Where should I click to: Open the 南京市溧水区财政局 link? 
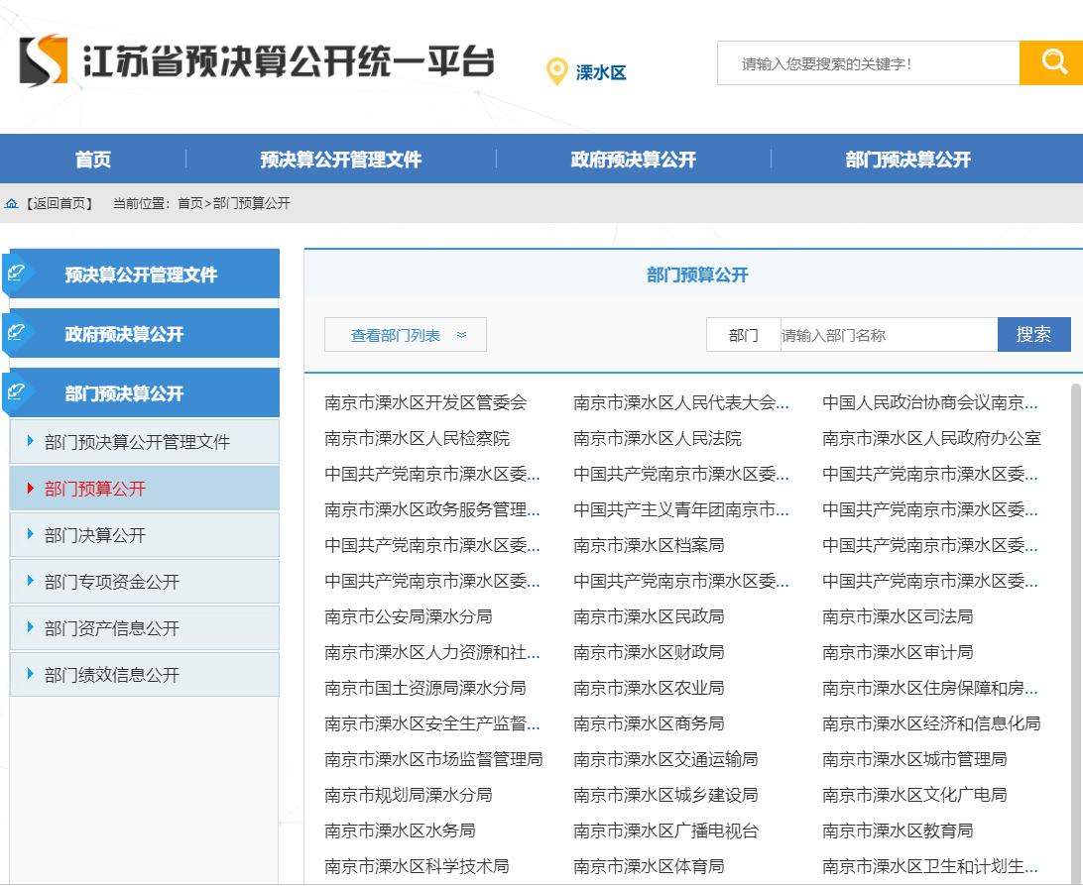(649, 652)
